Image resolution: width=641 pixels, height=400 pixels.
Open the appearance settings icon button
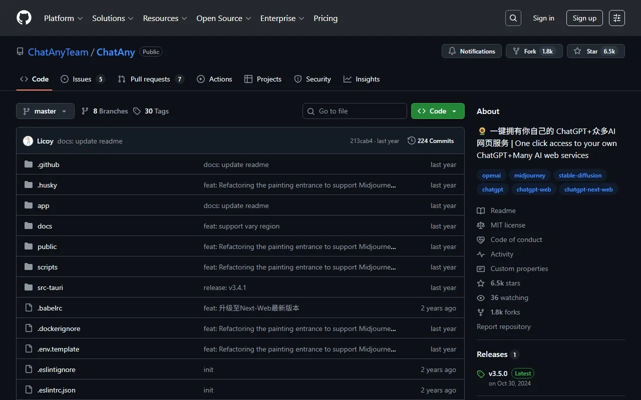click(x=616, y=18)
